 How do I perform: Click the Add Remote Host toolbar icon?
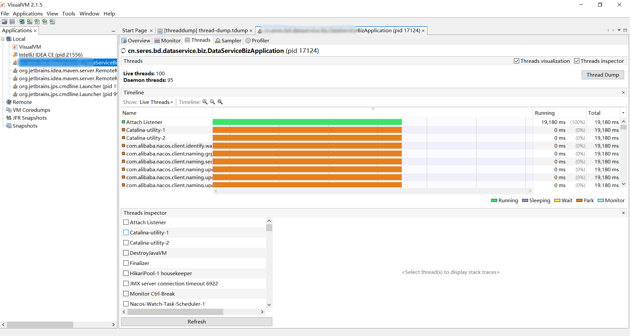22,22
